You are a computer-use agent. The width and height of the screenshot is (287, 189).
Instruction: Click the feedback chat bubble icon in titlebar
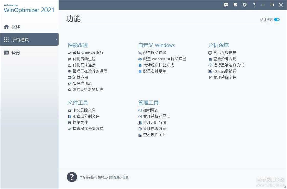[x=226, y=5]
